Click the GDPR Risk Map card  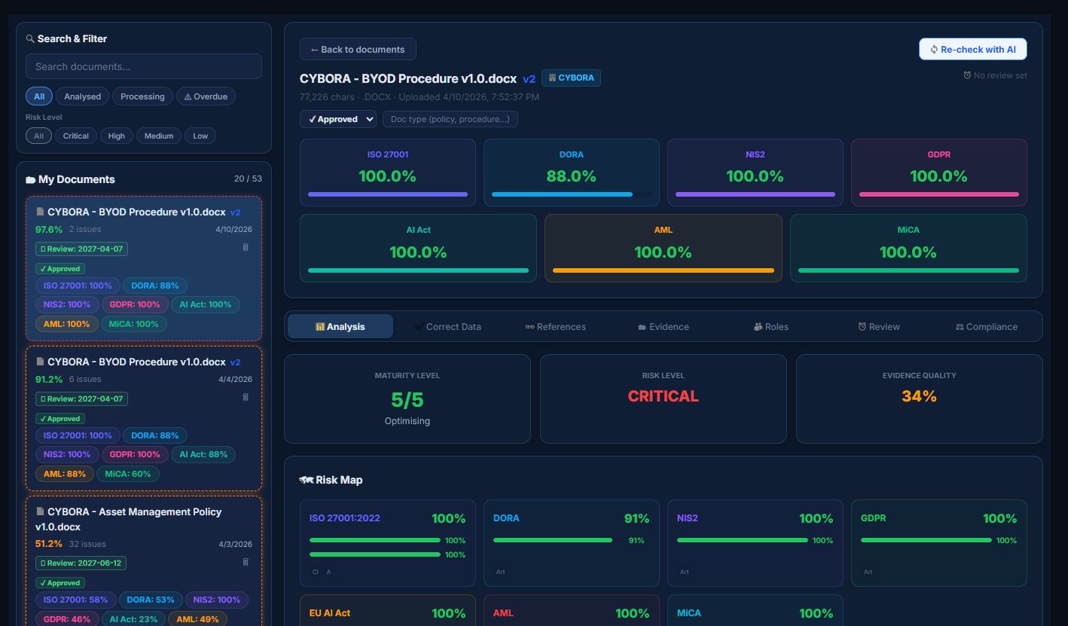[939, 543]
